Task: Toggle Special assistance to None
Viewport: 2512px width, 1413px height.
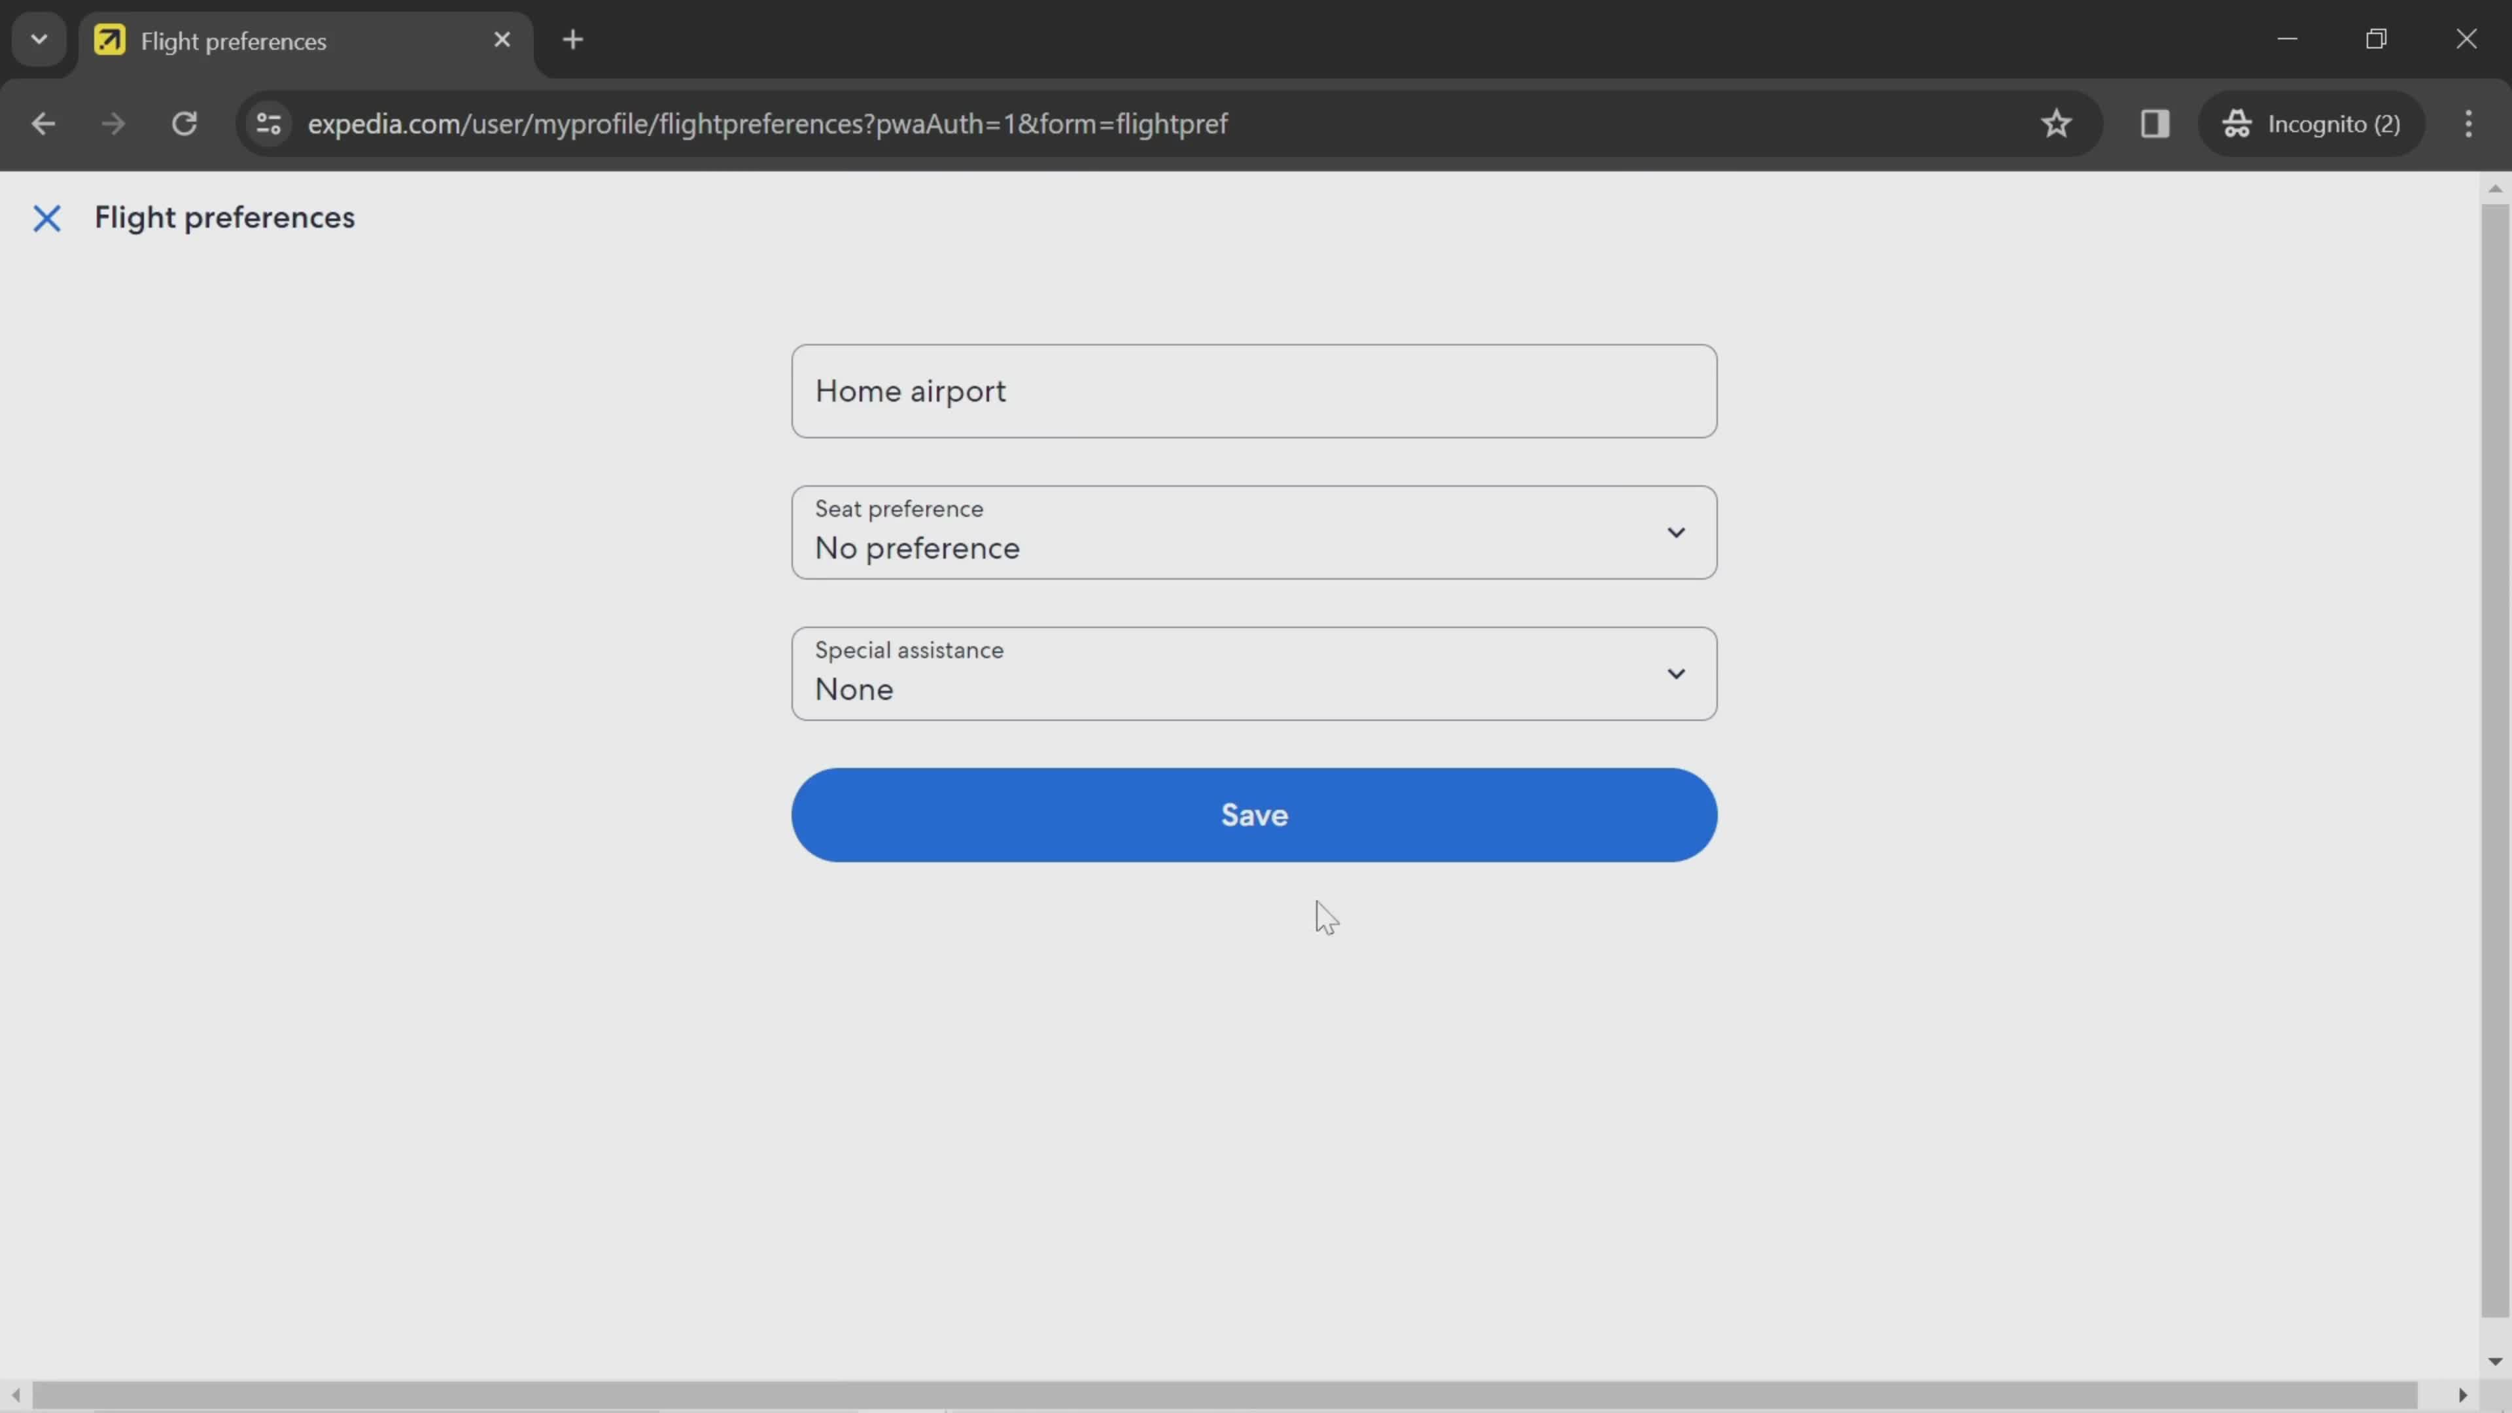Action: click(1256, 674)
